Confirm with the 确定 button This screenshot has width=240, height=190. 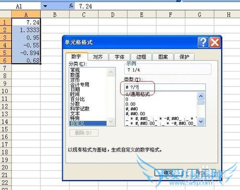(168, 173)
